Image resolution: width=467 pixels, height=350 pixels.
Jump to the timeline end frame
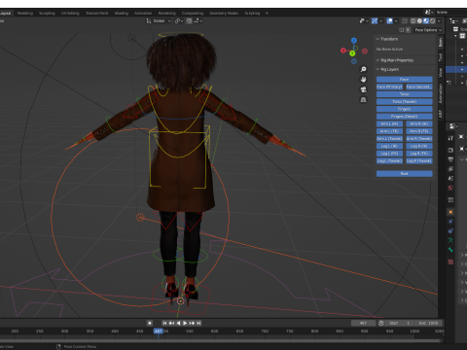(198, 323)
